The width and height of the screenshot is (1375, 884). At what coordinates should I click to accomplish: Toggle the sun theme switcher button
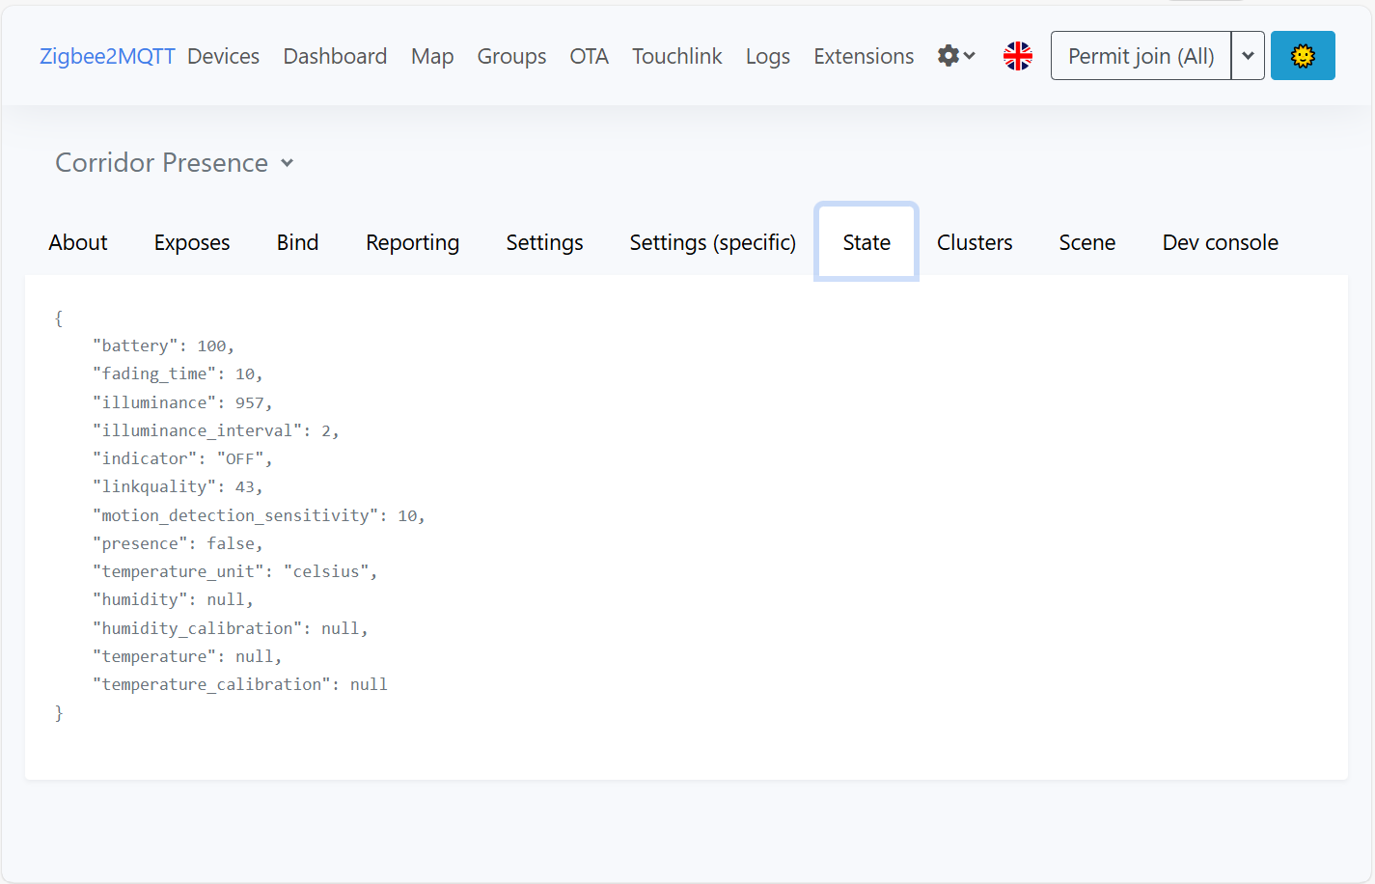tap(1302, 56)
